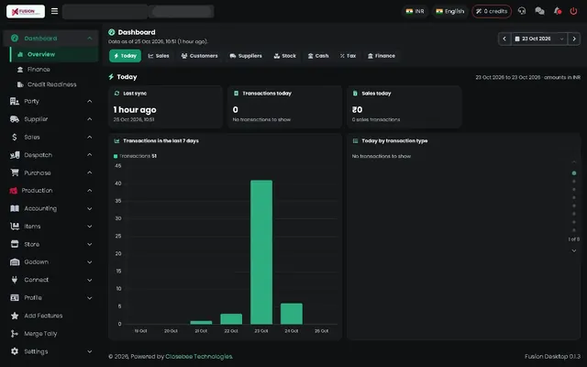The width and height of the screenshot is (587, 367).
Task: Click the Supplier truck icon
Action: (x=15, y=119)
